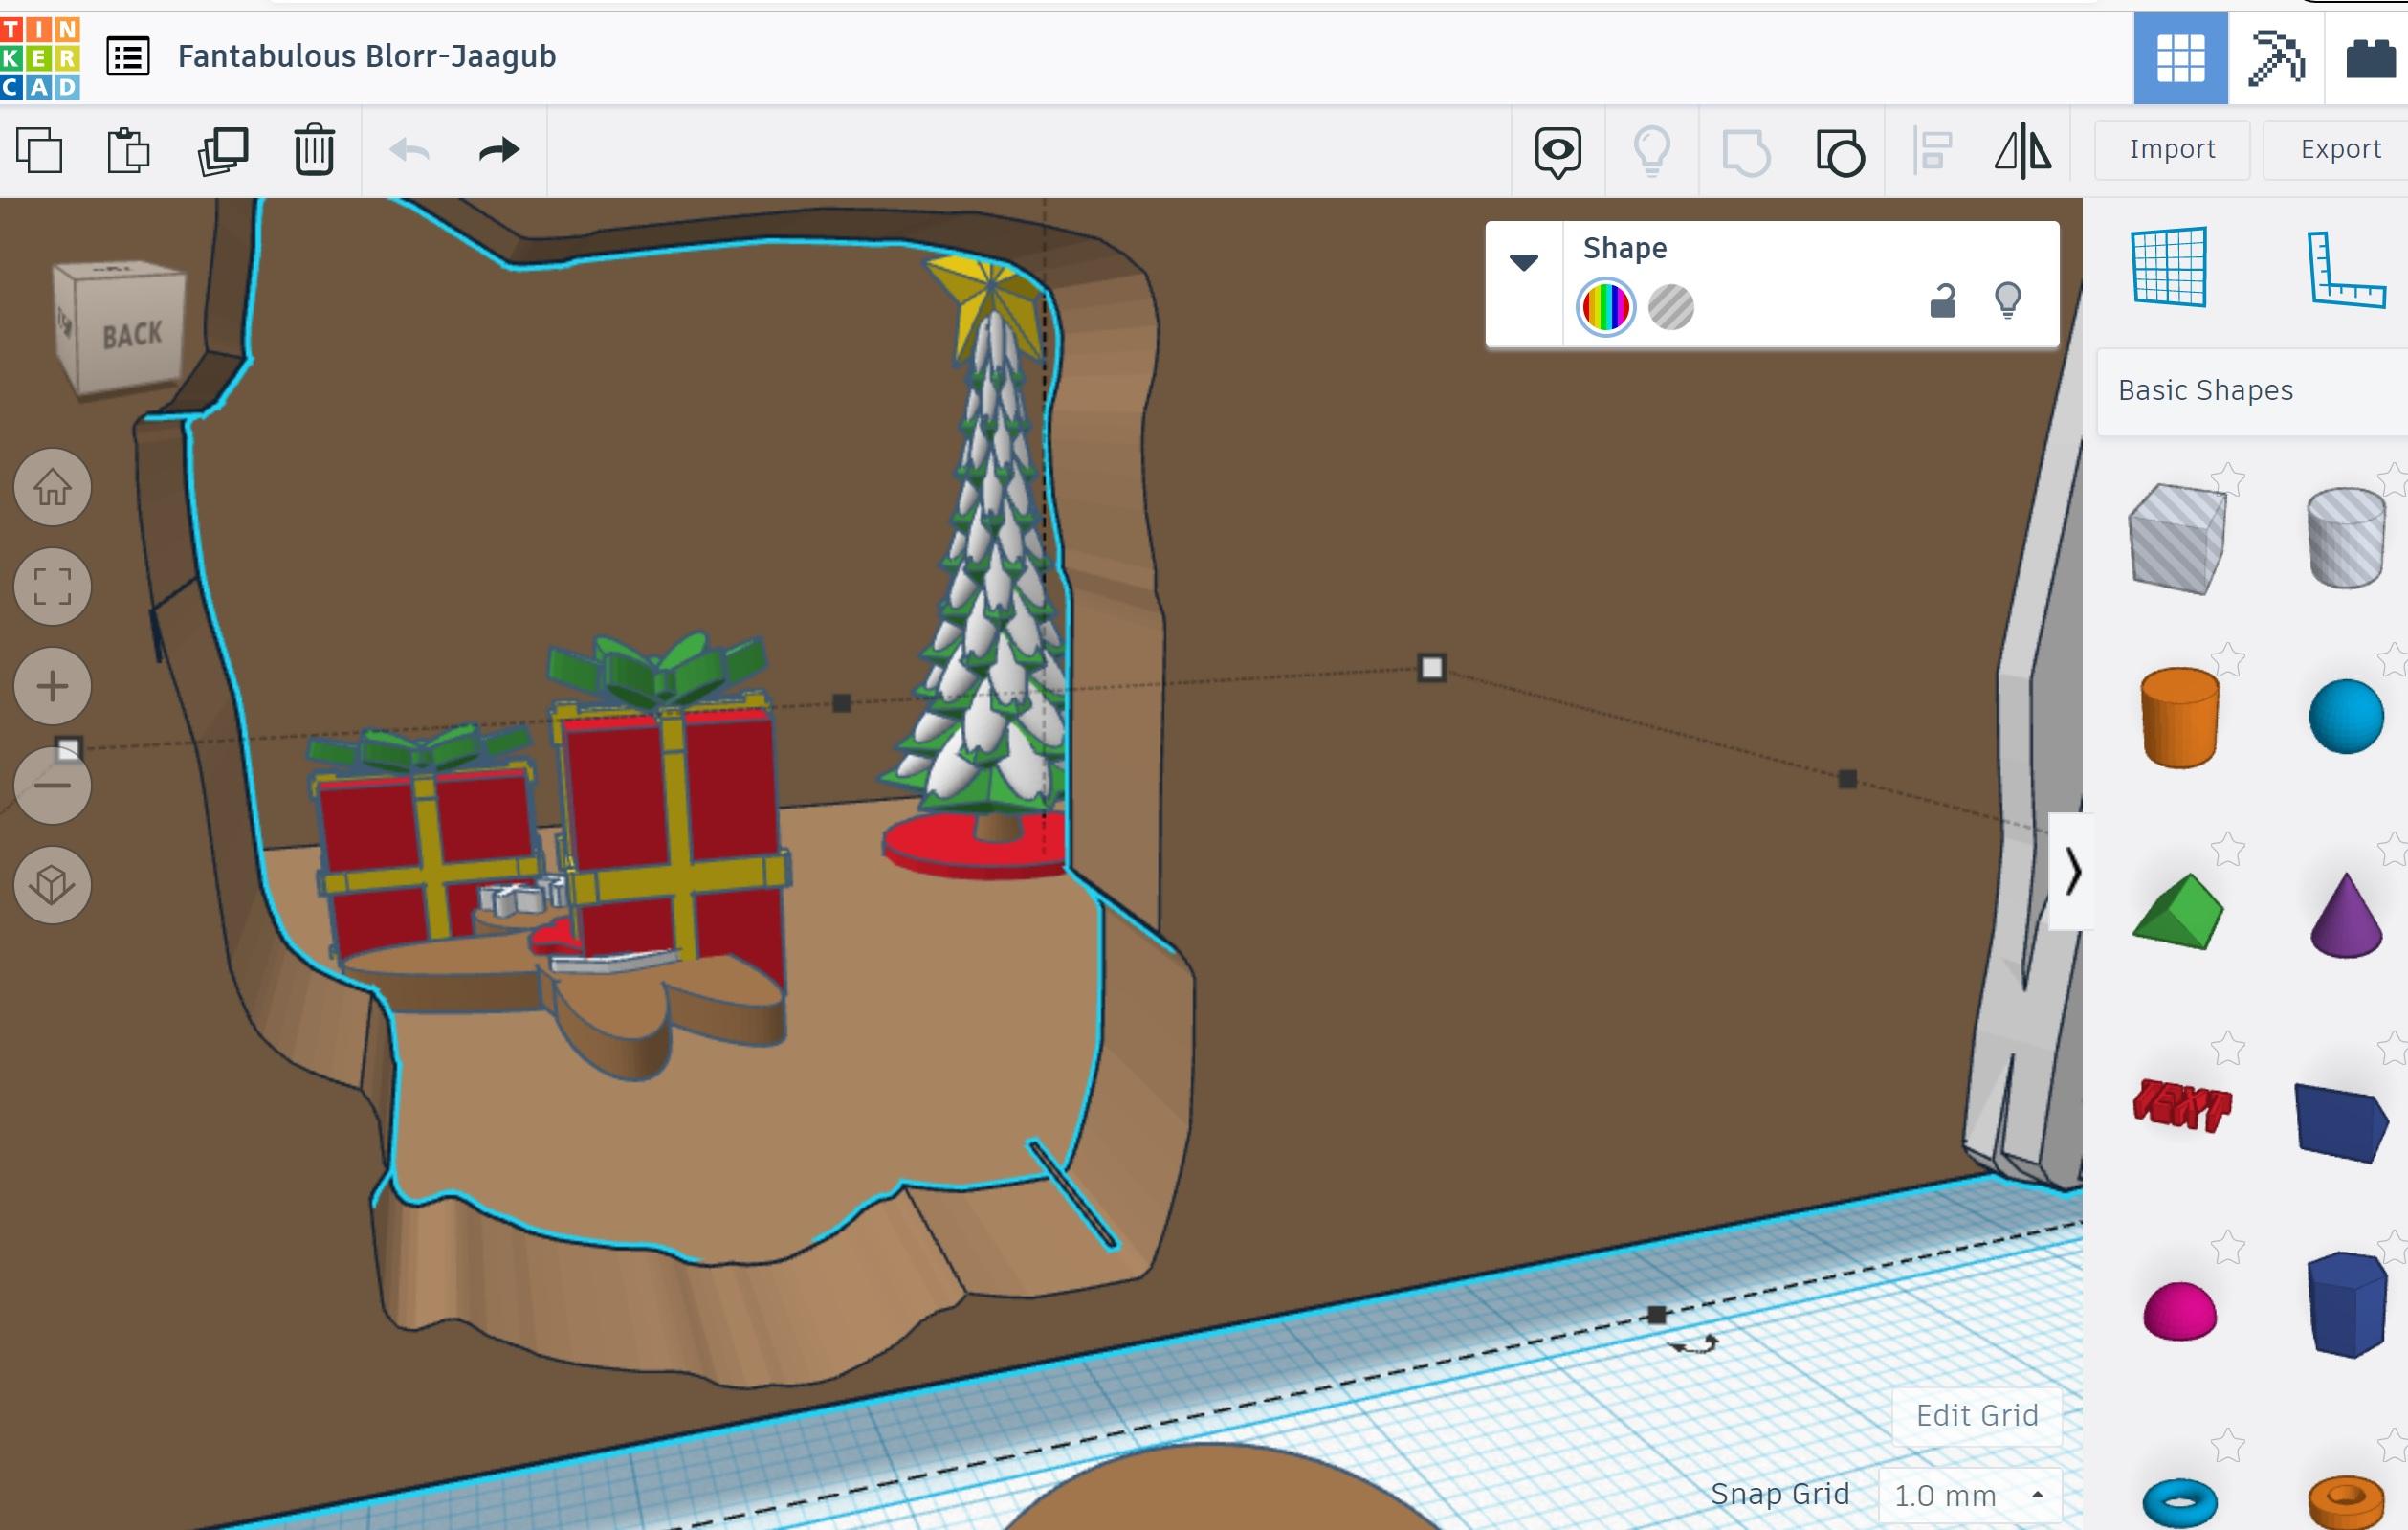The height and width of the screenshot is (1530, 2408).
Task: Pick the orange Cylinder shape
Action: pyautogui.click(x=2180, y=717)
